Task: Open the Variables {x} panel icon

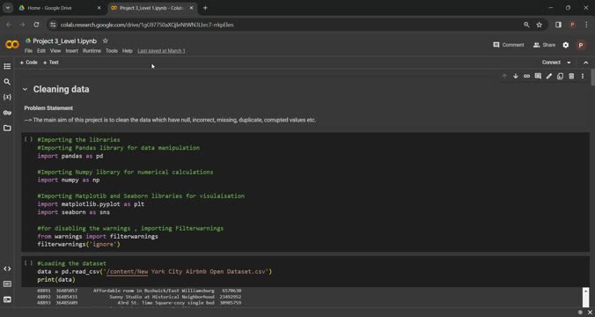Action: (x=7, y=97)
